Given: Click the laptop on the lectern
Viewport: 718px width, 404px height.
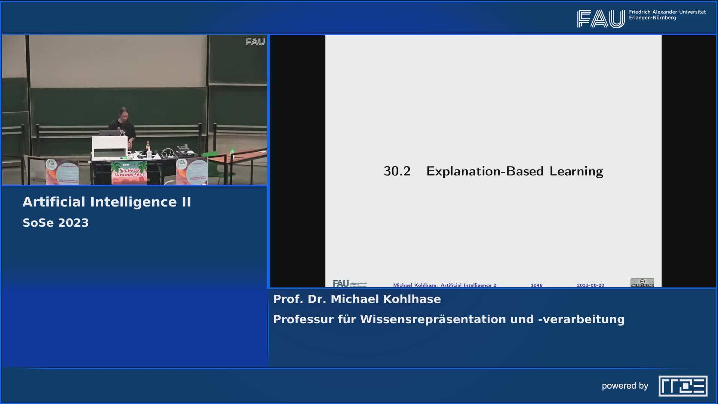Looking at the screenshot, I should coord(108,133).
